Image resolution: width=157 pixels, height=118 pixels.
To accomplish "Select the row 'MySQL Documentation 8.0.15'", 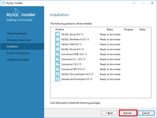I will coord(100,74).
